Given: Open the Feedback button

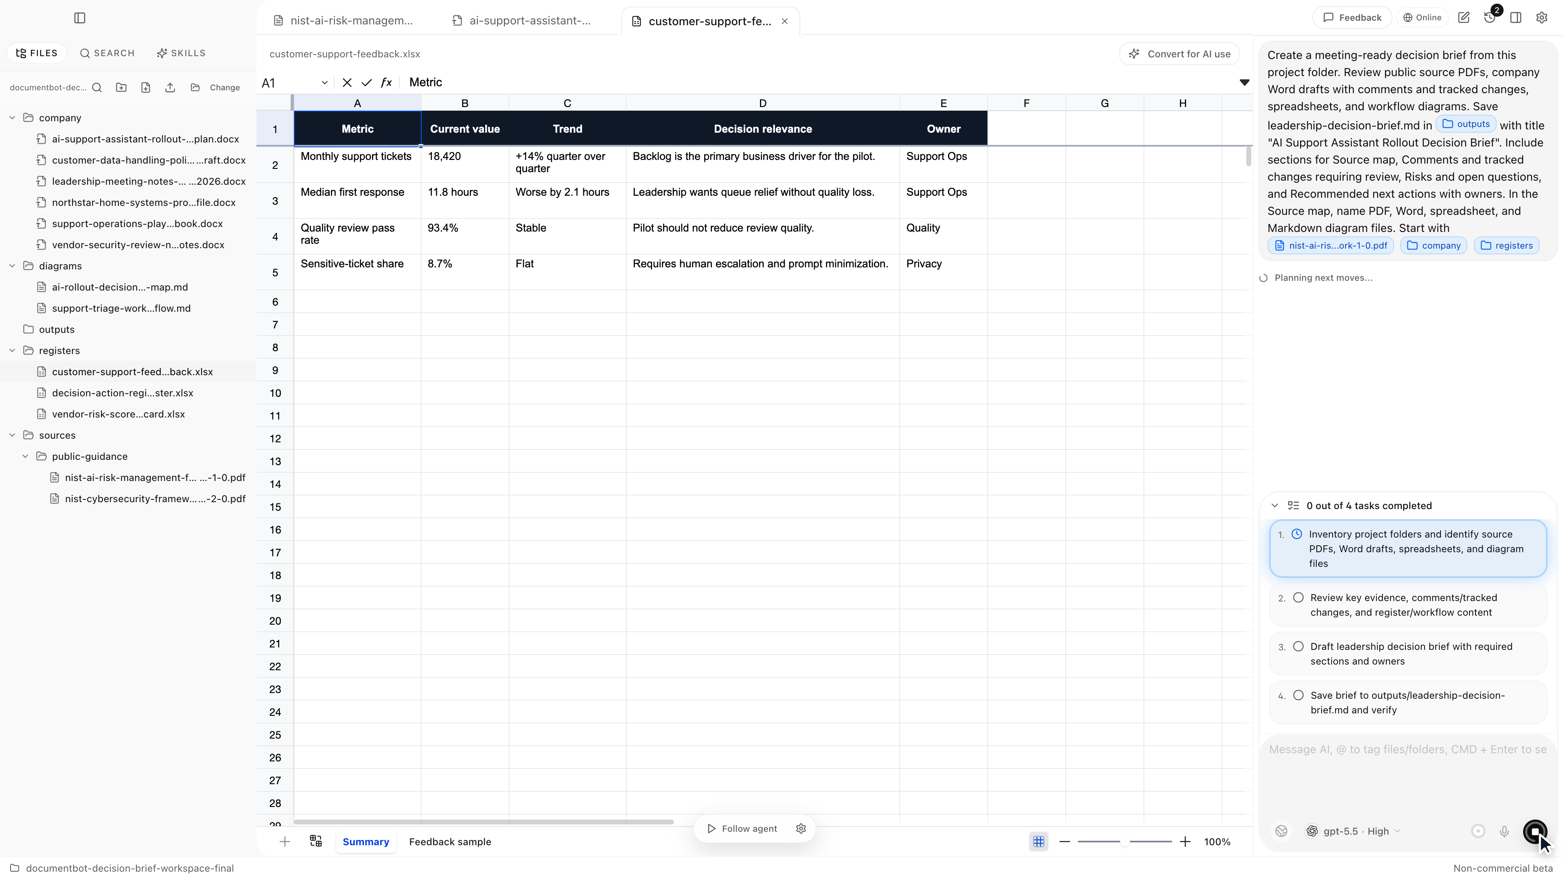Looking at the screenshot, I should 1352,17.
